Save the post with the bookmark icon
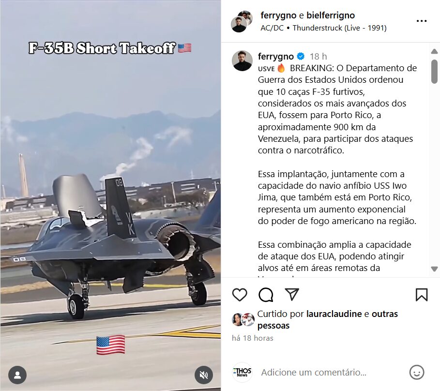The image size is (440, 391). click(x=422, y=295)
